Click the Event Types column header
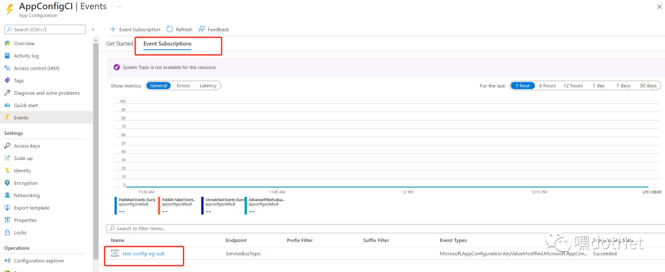The height and width of the screenshot is (272, 665). (x=453, y=240)
